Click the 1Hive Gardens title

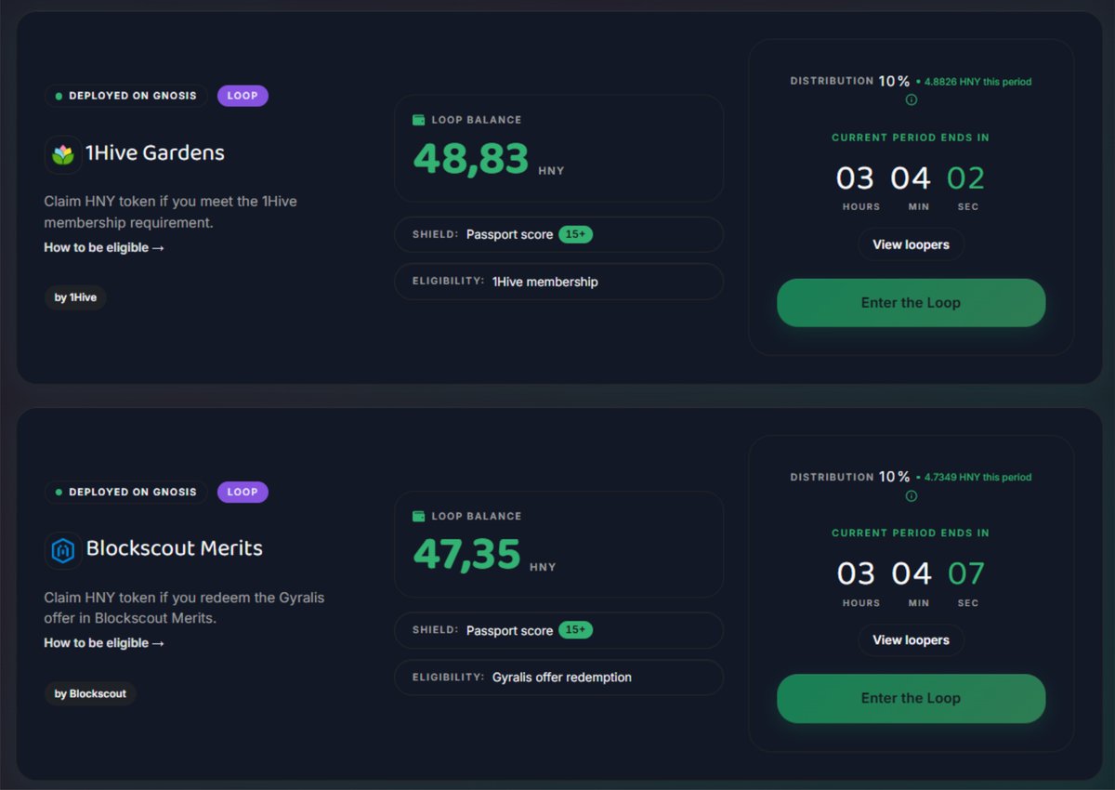tap(155, 153)
